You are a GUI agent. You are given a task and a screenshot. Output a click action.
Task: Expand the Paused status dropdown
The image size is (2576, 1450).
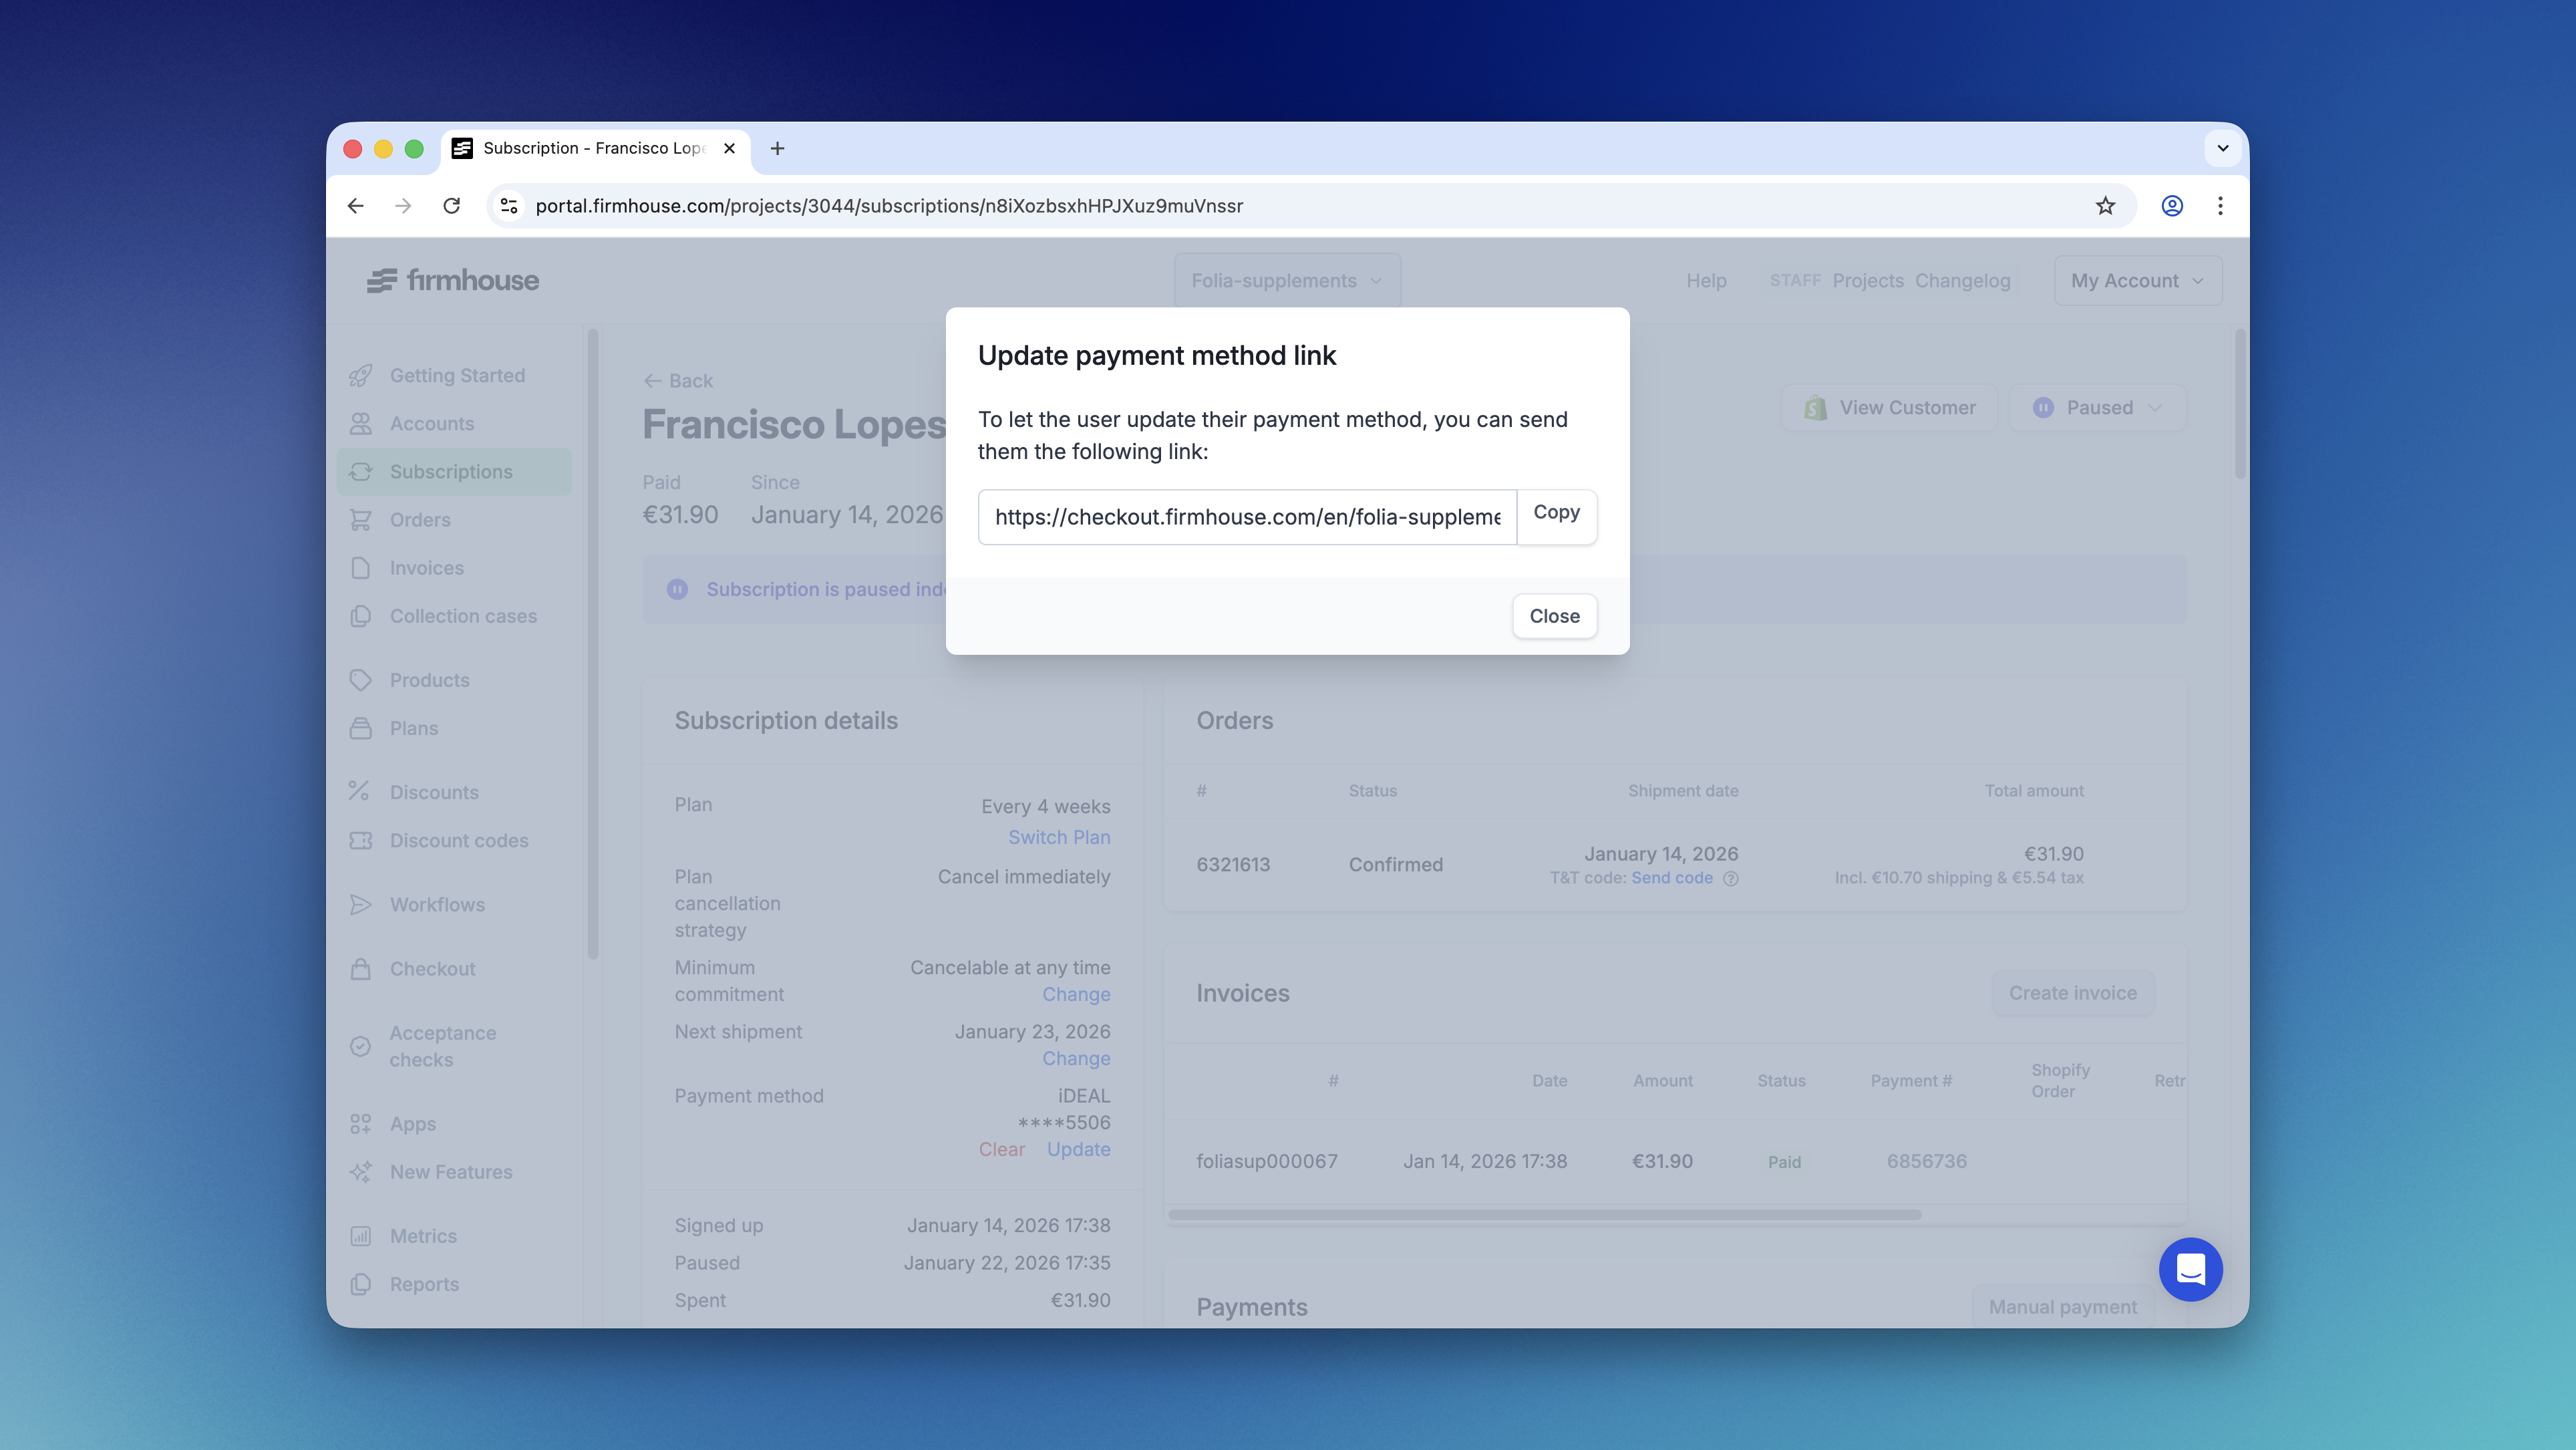[x=2096, y=407]
